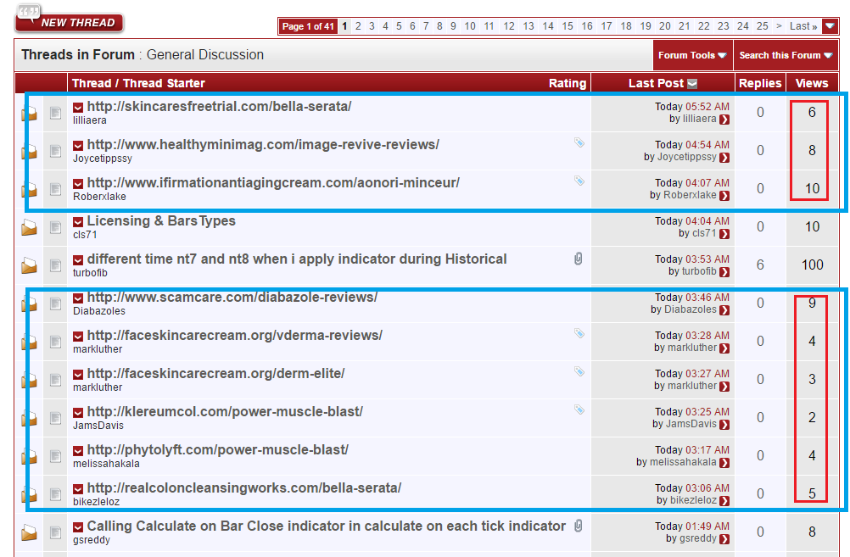Sort threads by Replies column
This screenshot has width=850, height=557.
tap(760, 83)
